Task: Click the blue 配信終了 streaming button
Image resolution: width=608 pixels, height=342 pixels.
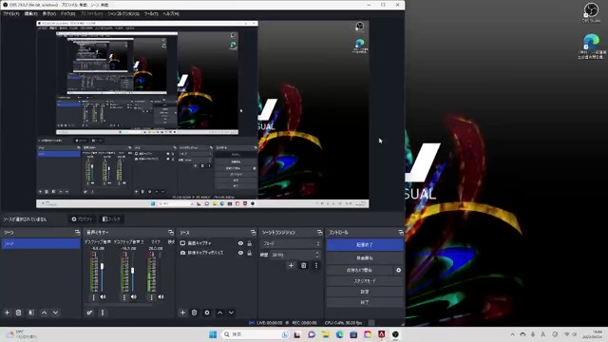Action: click(365, 245)
